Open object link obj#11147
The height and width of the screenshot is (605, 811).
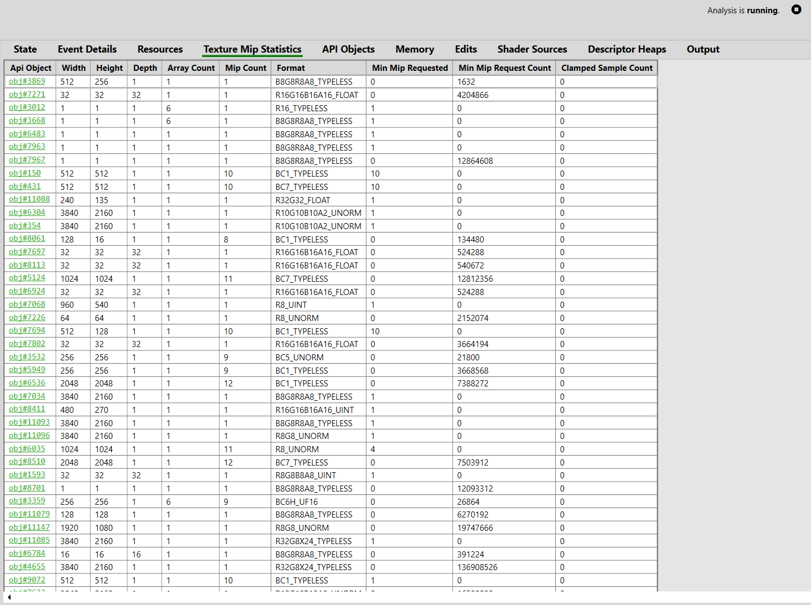point(29,528)
